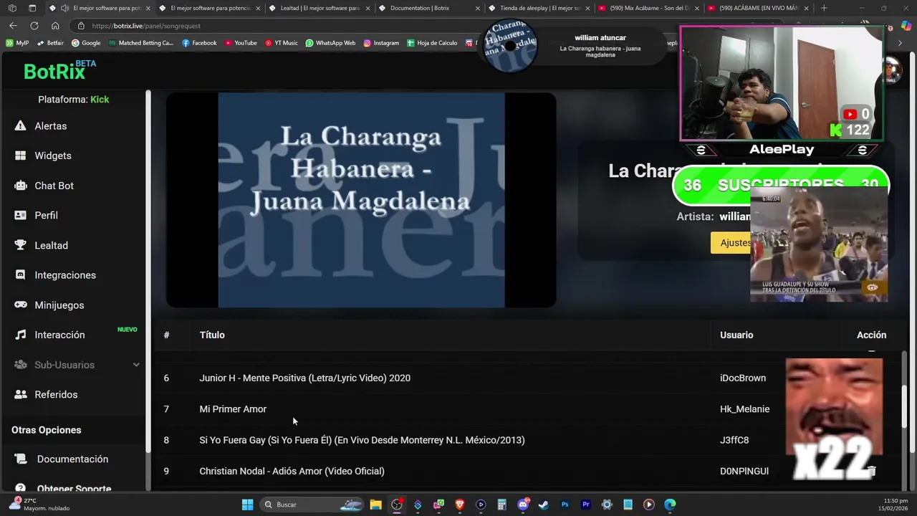Close the Documentation | Botrix tab

coord(478,8)
